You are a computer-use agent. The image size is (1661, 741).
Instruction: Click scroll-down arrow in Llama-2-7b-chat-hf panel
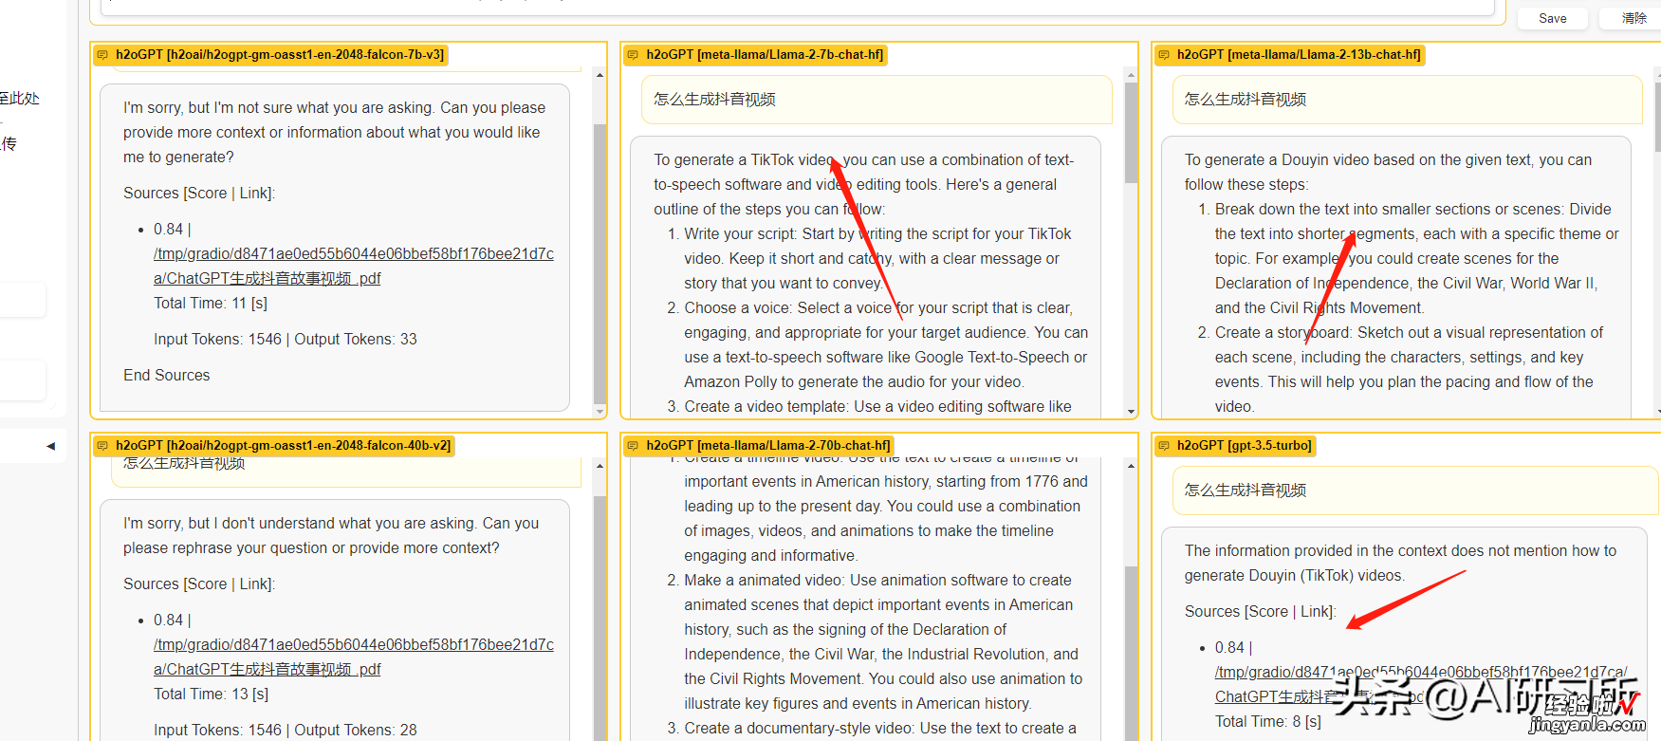click(1131, 411)
